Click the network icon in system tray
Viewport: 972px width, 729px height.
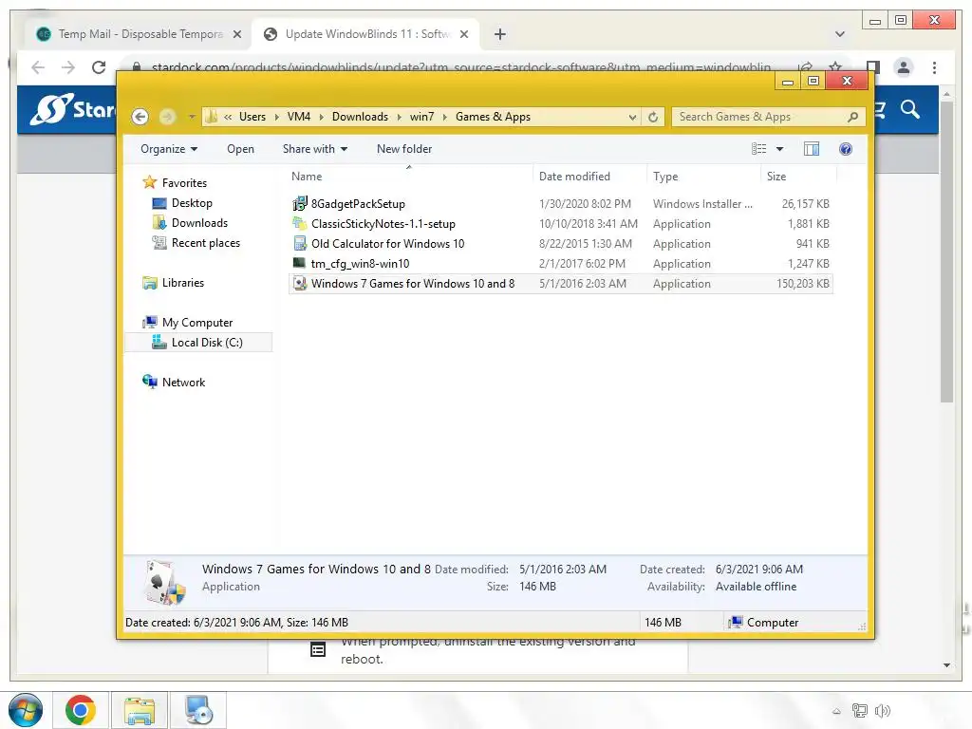[859, 711]
